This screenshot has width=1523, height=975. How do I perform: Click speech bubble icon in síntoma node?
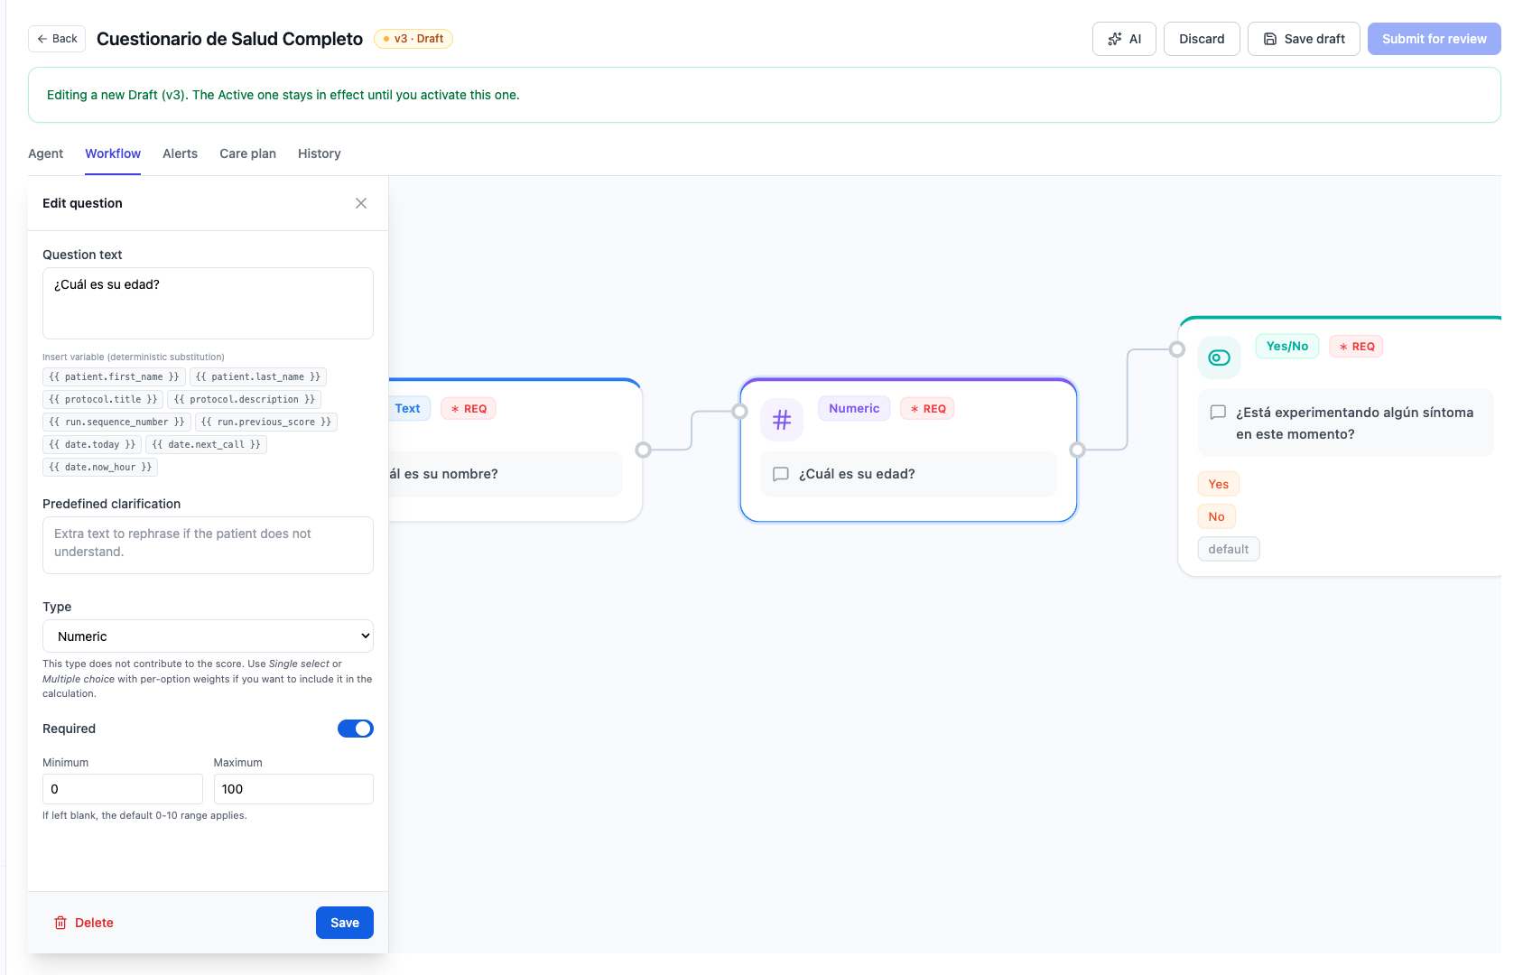[1218, 413]
